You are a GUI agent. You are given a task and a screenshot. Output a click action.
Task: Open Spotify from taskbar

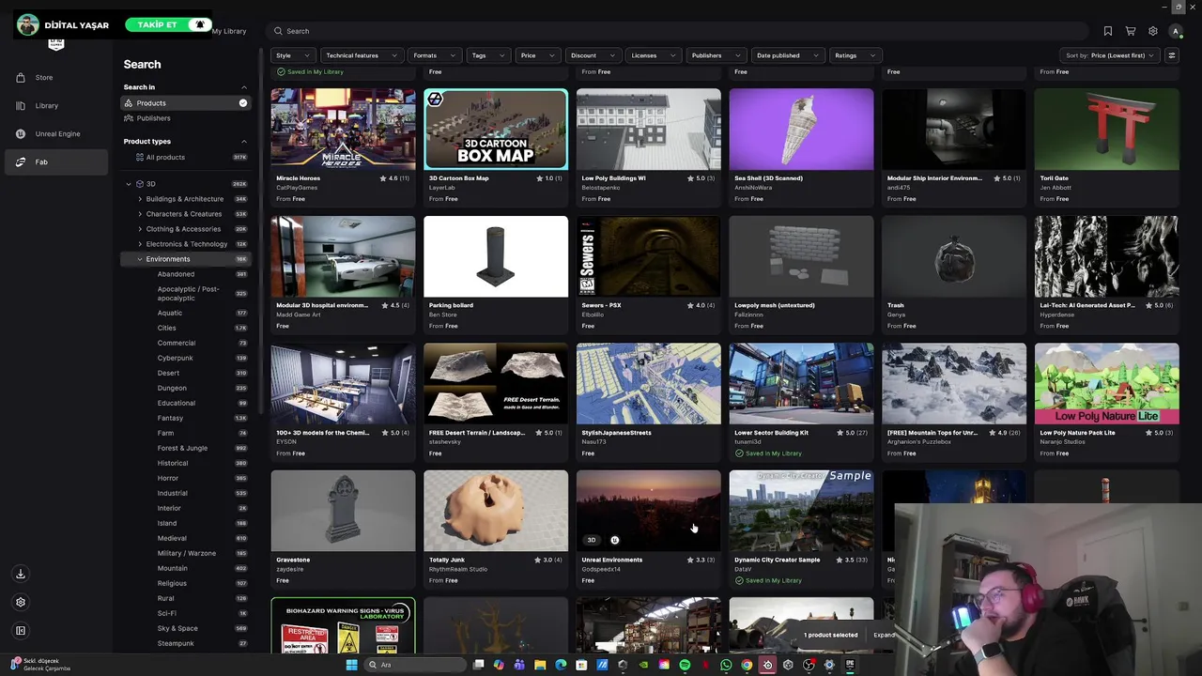click(x=685, y=665)
